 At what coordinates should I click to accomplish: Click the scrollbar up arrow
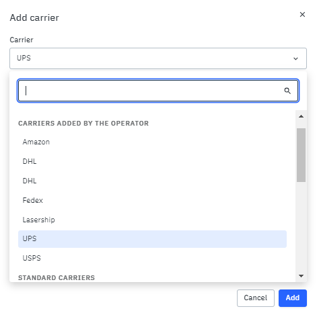[301, 116]
